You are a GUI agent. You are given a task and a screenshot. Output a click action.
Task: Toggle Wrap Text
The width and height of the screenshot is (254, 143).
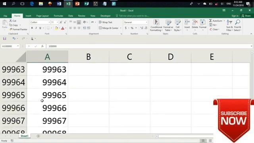pyautogui.click(x=106, y=22)
